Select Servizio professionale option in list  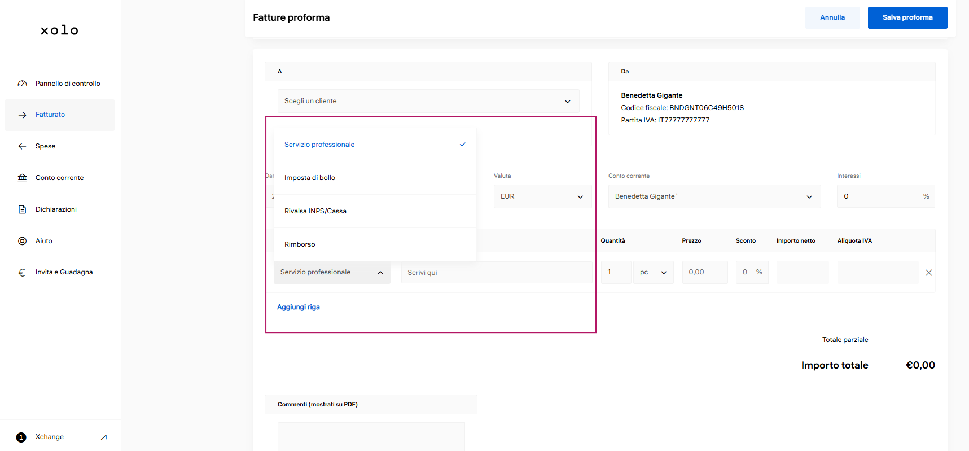pos(375,145)
